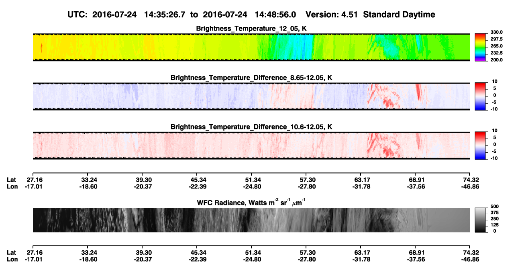Click upper axis longitude -46.86 label
Image resolution: width=522 pixels, height=268 pixels.
point(470,186)
